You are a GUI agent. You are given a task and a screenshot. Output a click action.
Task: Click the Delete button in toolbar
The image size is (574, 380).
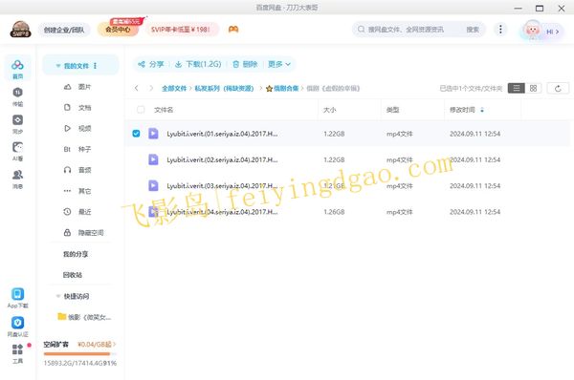[245, 64]
